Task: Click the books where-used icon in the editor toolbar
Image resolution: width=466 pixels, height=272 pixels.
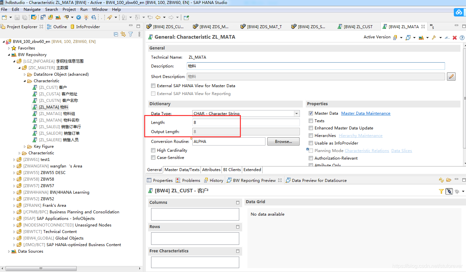Action: coord(421,38)
